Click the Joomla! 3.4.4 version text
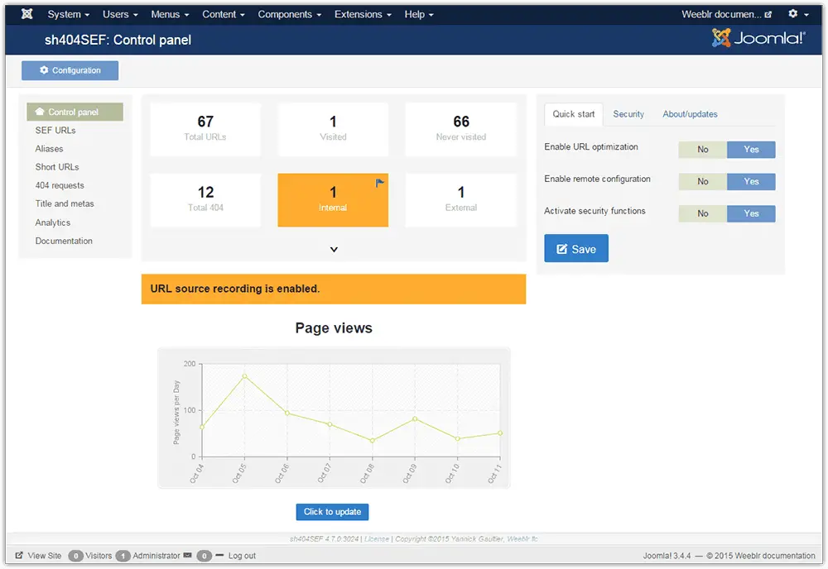The height and width of the screenshot is (569, 828). 667,555
